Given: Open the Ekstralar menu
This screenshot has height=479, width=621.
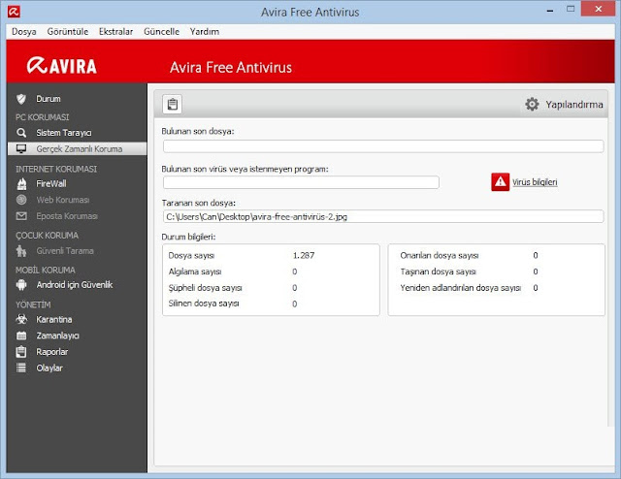Looking at the screenshot, I should [116, 32].
